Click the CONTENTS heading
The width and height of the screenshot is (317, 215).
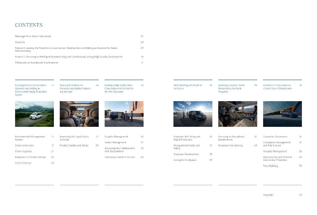[29, 25]
